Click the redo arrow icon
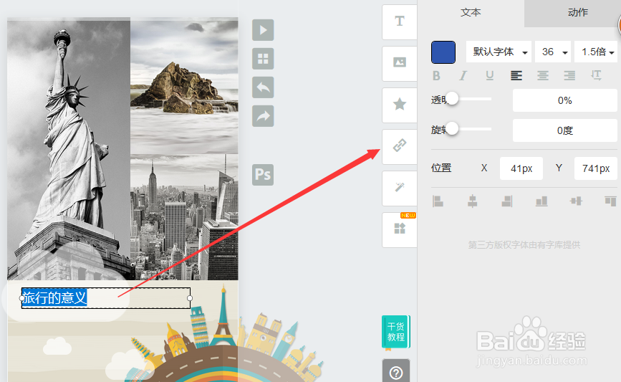621x382 pixels. tap(263, 116)
